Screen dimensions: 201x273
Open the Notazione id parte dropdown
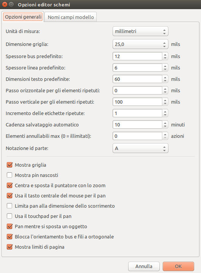140,148
